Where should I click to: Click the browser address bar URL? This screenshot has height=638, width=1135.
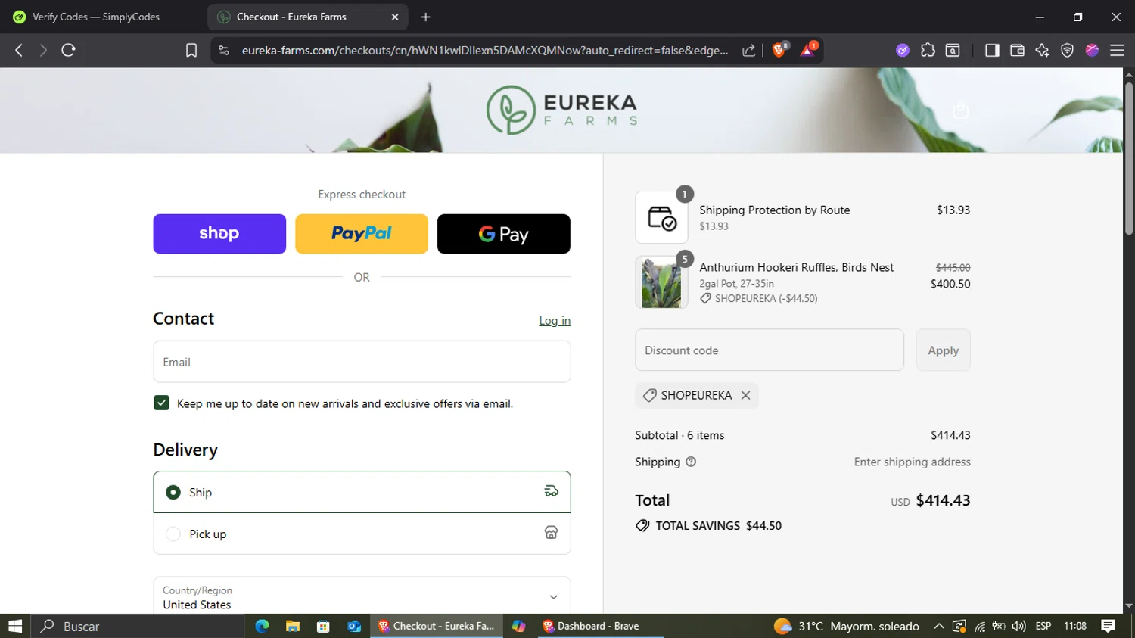pos(485,50)
